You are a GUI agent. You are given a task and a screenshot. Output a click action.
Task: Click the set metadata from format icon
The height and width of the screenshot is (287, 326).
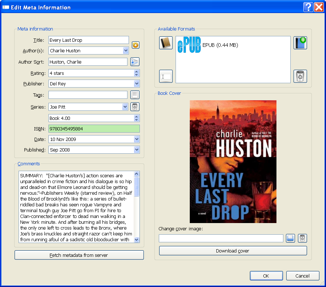pos(166,76)
